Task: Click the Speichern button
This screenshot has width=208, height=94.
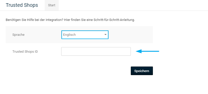Action: 142,71
